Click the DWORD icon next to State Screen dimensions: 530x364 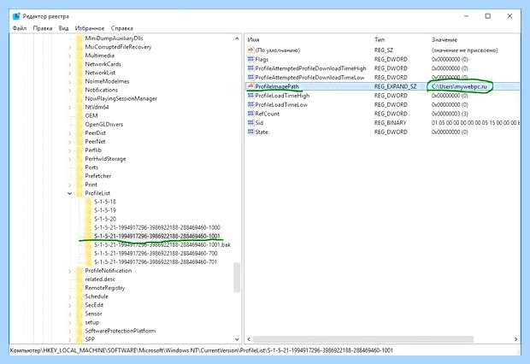coord(250,132)
